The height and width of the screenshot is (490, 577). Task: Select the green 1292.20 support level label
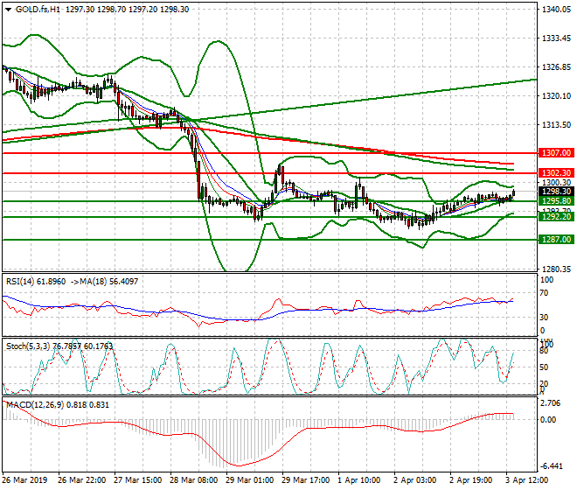point(555,217)
